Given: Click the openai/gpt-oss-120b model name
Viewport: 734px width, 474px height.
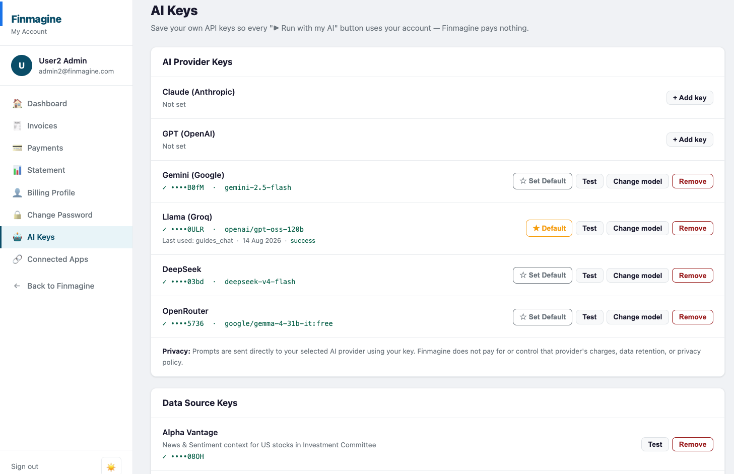Looking at the screenshot, I should [x=264, y=229].
